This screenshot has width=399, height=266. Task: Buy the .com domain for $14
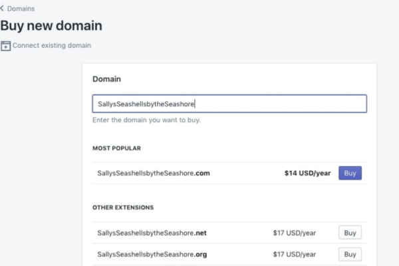pos(350,173)
